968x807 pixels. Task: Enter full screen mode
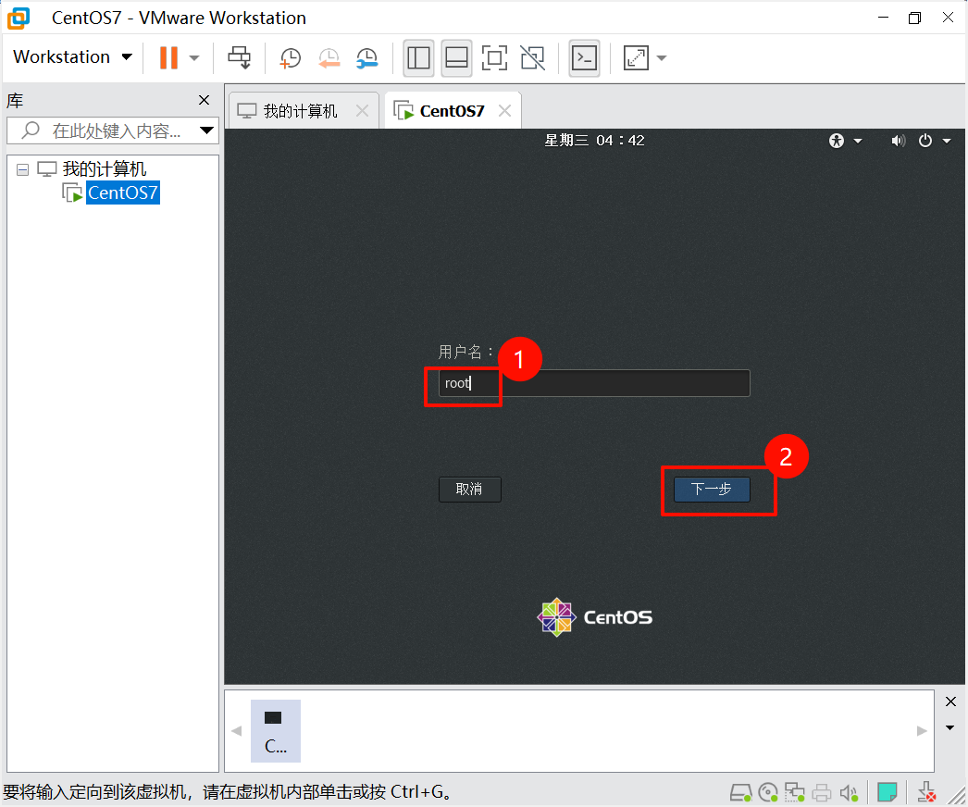pos(494,58)
